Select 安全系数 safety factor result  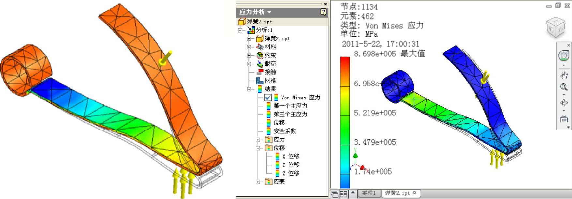(x=285, y=131)
